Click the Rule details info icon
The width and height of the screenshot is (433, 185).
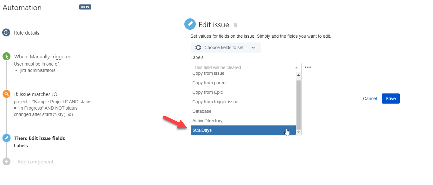pos(6,33)
